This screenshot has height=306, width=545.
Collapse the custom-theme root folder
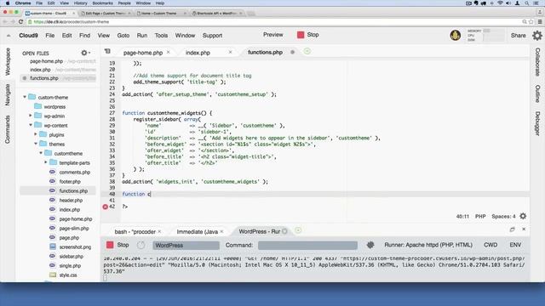(x=25, y=97)
